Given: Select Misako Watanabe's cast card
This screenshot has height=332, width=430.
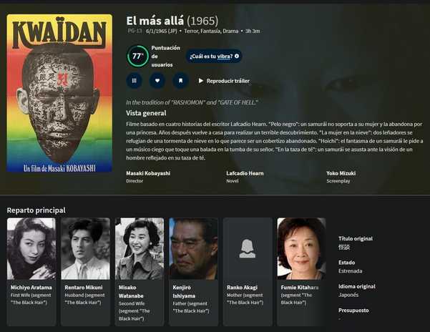Looking at the screenshot, I should pyautogui.click(x=140, y=272).
